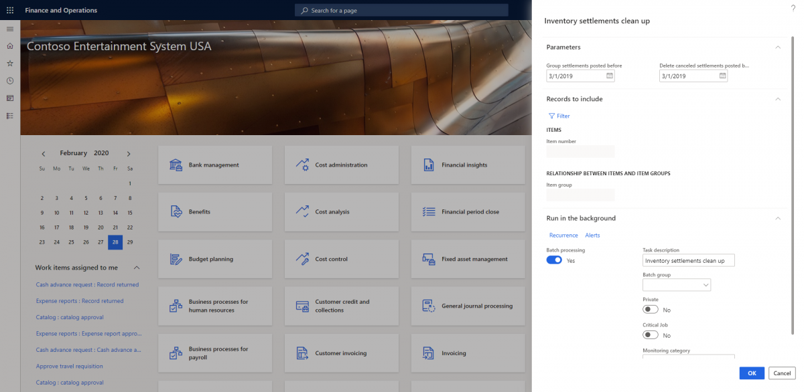
Task: Turn off Batch processing toggle
Action: click(554, 260)
